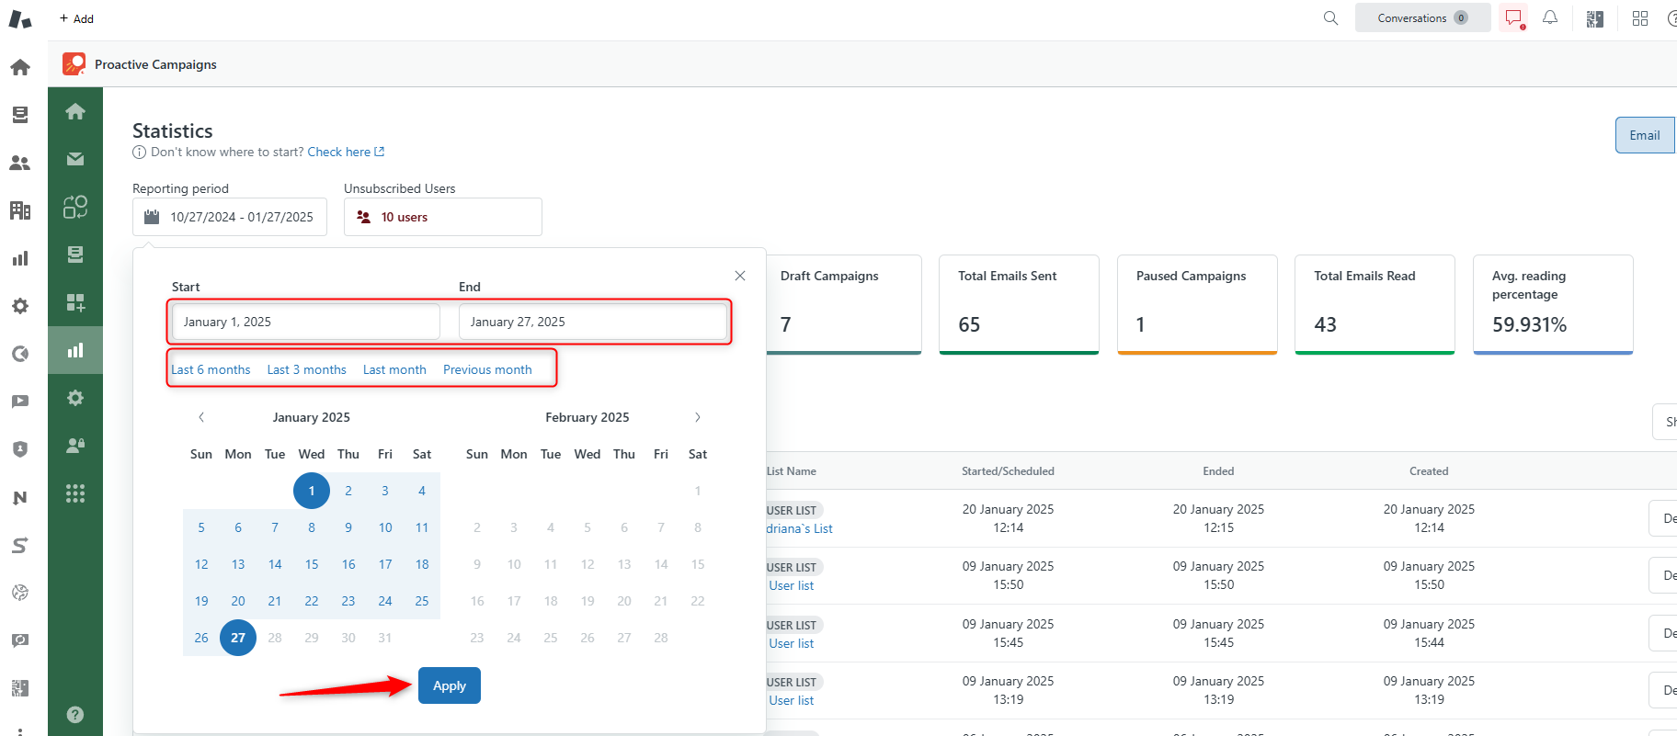Select Previous month preset
Viewport: 1677px width, 736px height.
point(487,369)
